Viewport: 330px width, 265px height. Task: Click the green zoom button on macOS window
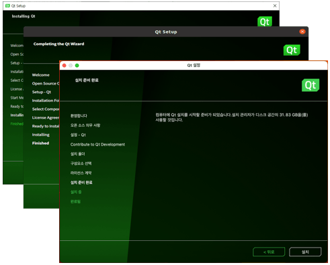pos(77,65)
